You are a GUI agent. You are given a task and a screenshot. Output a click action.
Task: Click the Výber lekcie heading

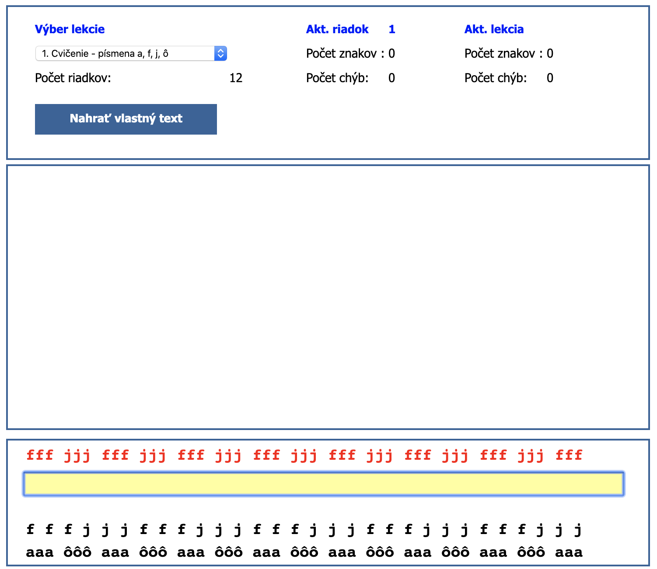pos(70,29)
